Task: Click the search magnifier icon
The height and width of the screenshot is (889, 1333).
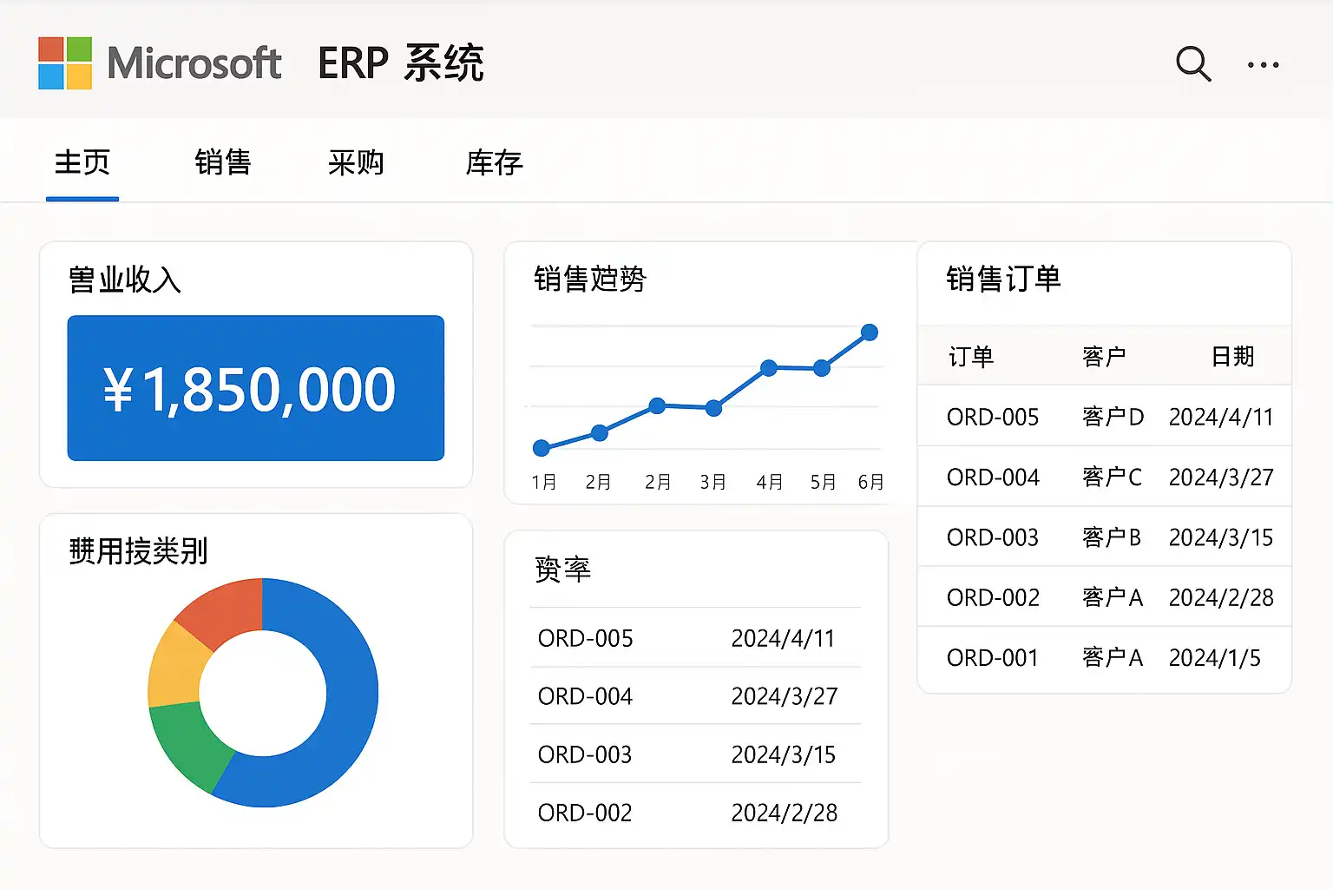Action: tap(1192, 63)
